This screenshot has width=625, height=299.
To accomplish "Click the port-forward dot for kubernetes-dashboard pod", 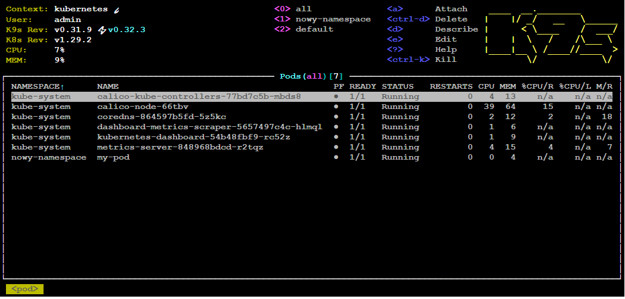I will pyautogui.click(x=336, y=137).
